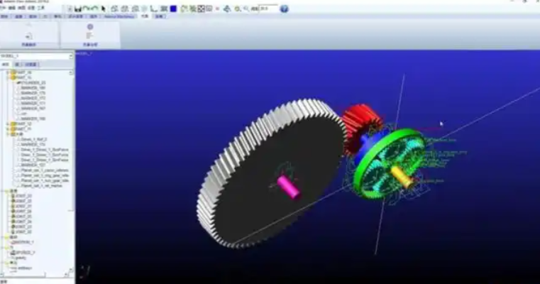Click the gear icon in the ribbon panel
Viewport: 540px width, 284px height.
(90, 26)
